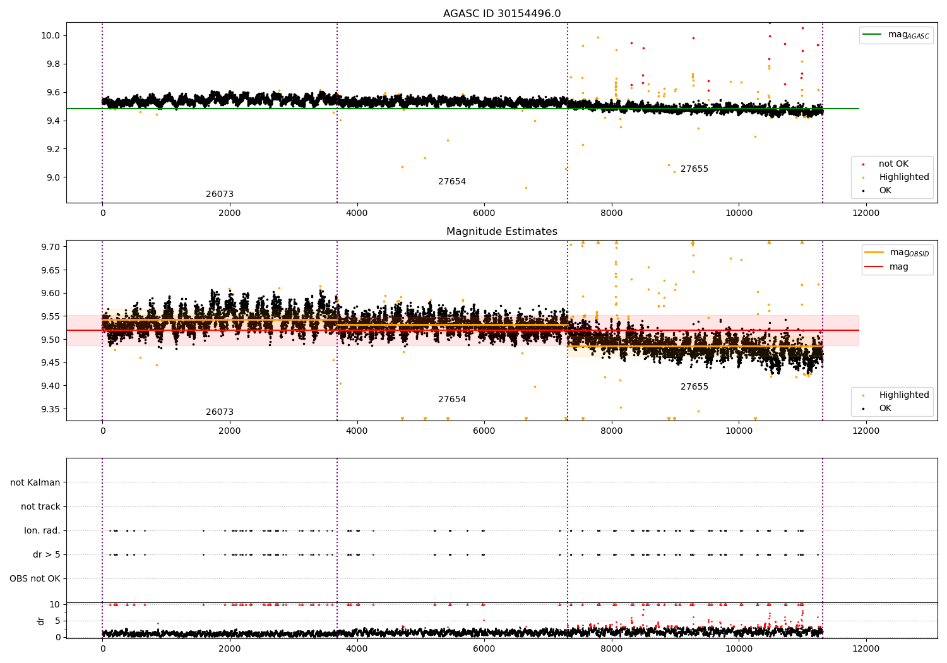Click 'OK' label in the middle plot's lower legend
This screenshot has height=663, width=947.
[x=885, y=409]
